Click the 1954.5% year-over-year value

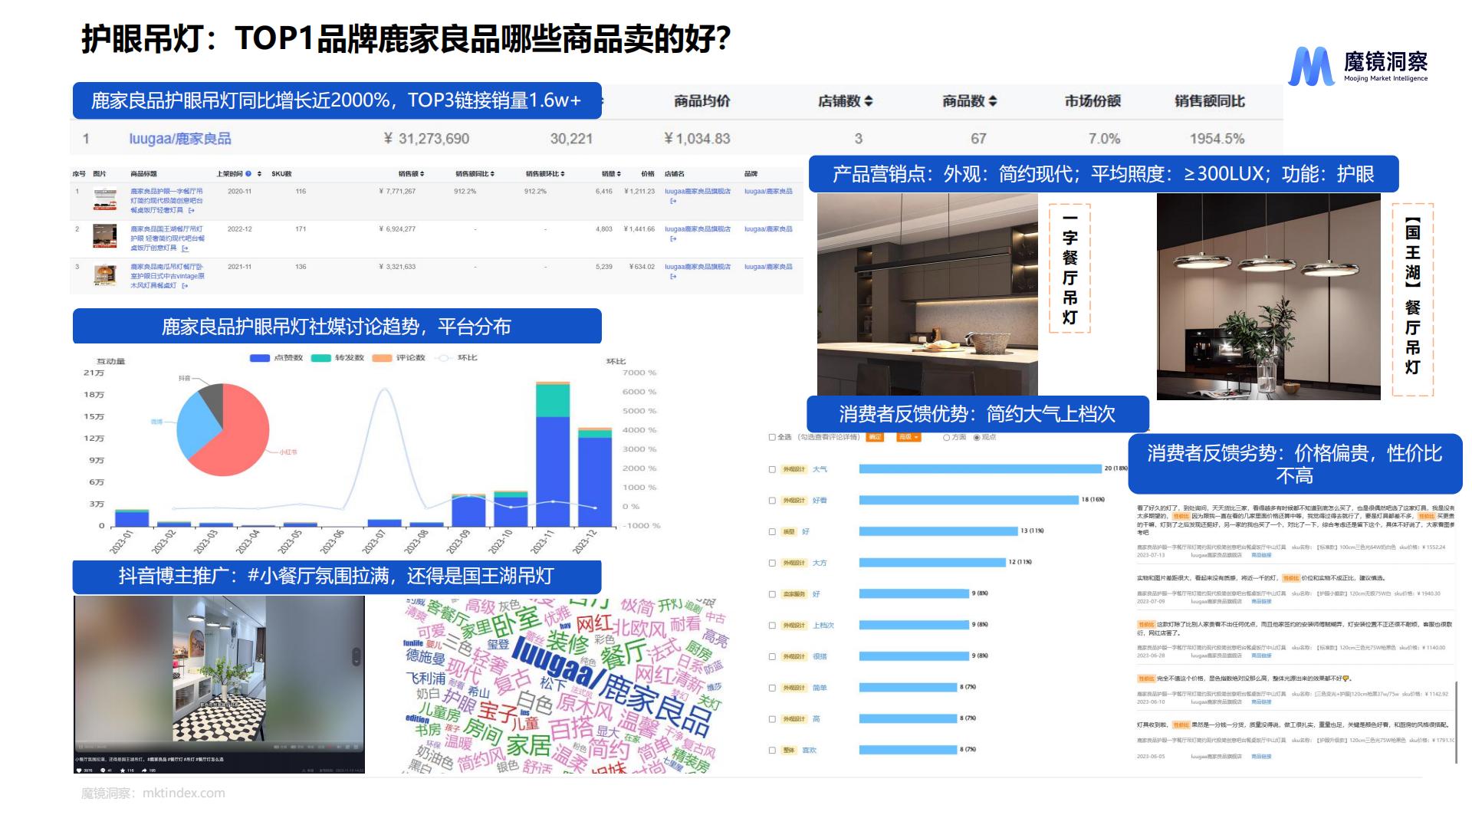tap(1217, 139)
